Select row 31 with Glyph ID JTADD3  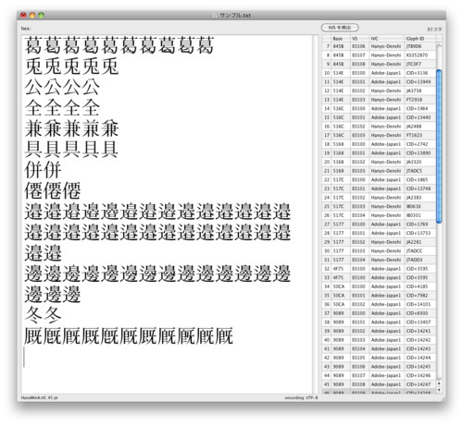(x=379, y=260)
